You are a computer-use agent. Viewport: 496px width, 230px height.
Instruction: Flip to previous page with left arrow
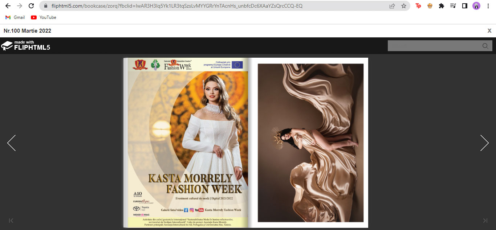11,143
